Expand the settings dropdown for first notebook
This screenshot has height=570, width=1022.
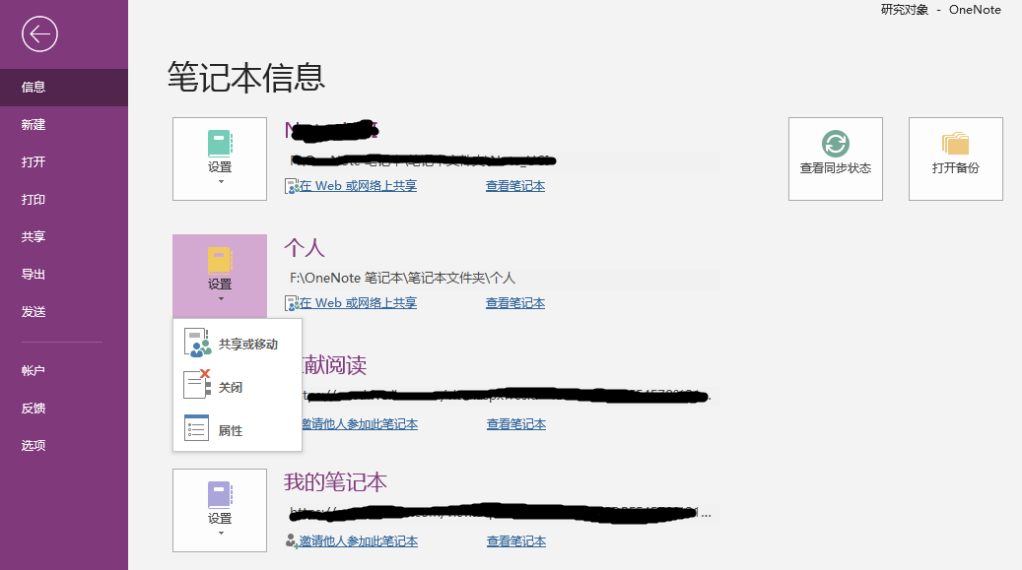point(221,182)
